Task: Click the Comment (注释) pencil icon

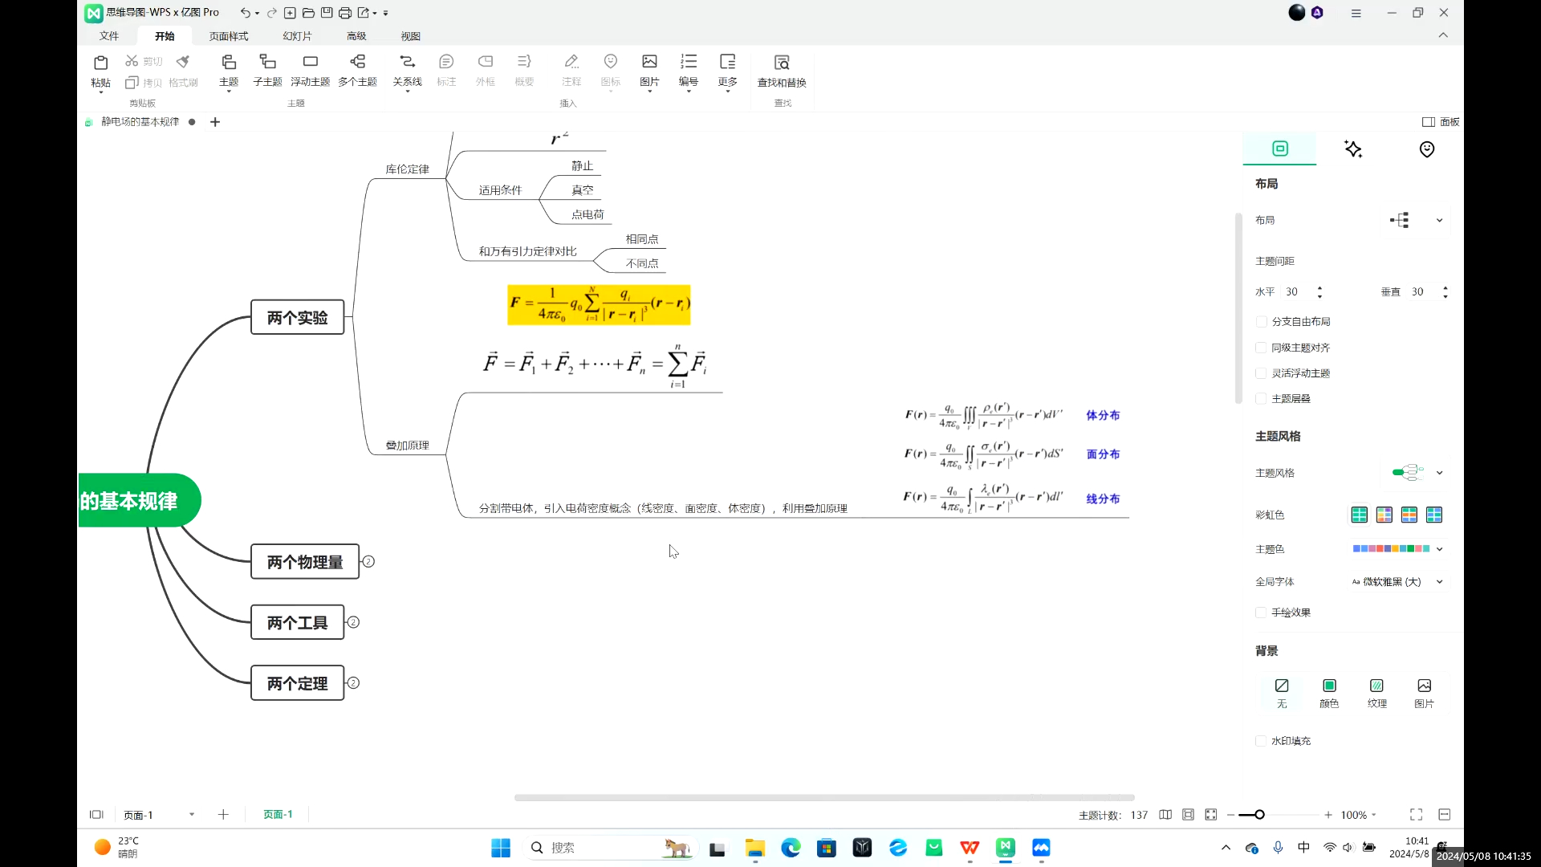Action: tap(571, 62)
